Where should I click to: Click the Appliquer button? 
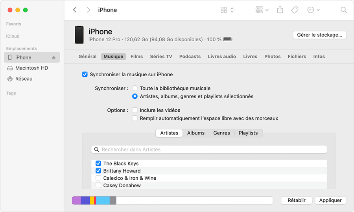point(330,201)
